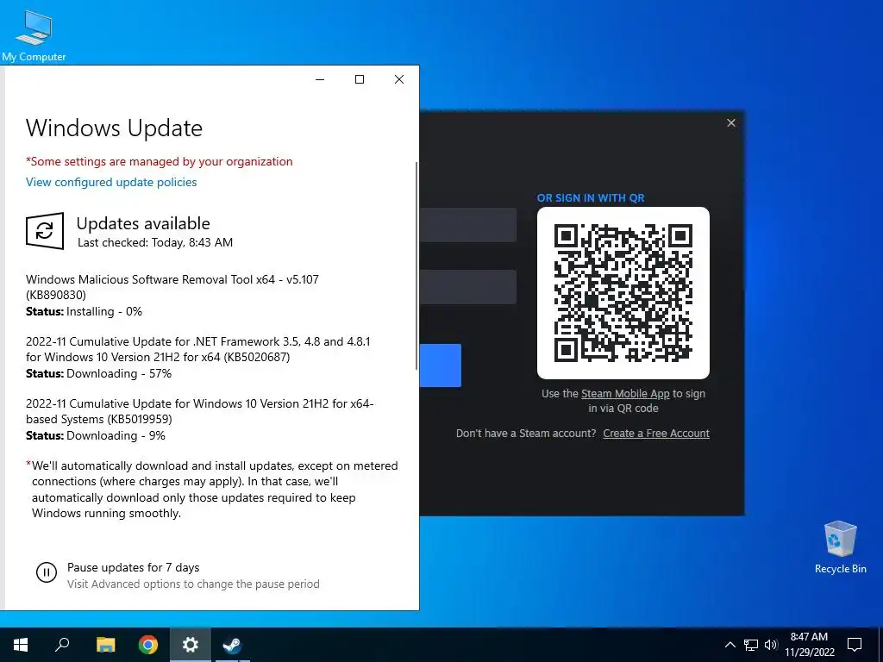Open Create a Free Account link
Screen dimensions: 883x662
[x=656, y=433]
